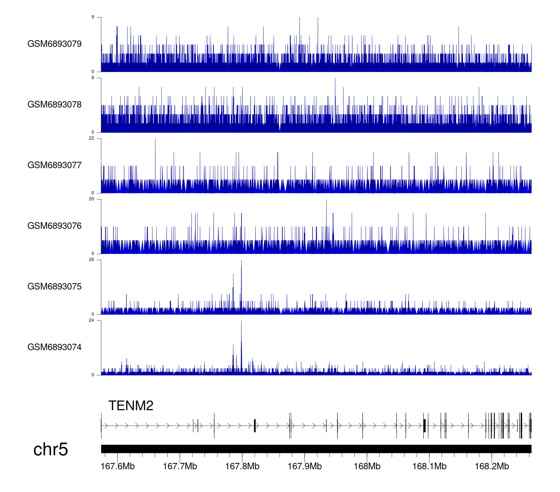Select the 168.1Mb position label
Image resolution: width=560 pixels, height=492 pixels.
point(429,466)
